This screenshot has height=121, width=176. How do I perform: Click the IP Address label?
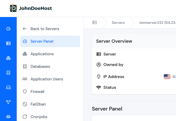pyautogui.click(x=114, y=77)
